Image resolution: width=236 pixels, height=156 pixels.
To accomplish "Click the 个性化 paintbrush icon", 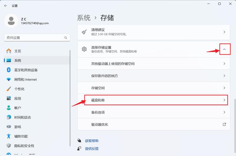I will tap(9, 89).
